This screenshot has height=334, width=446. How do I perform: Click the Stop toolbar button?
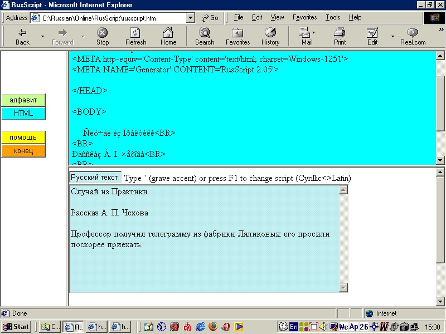(103, 36)
